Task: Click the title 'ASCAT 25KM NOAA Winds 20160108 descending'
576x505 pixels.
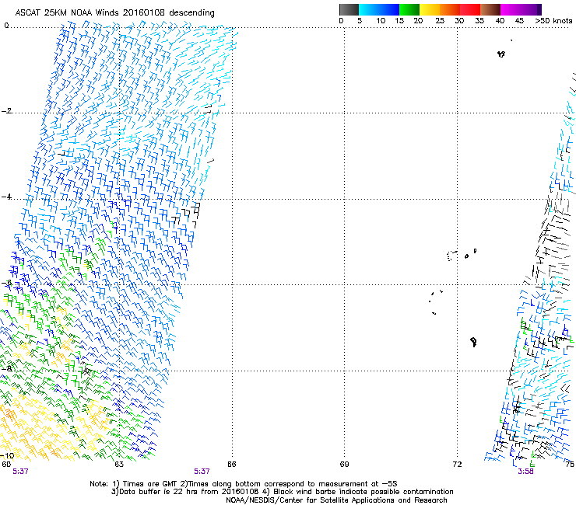Action: (x=114, y=13)
